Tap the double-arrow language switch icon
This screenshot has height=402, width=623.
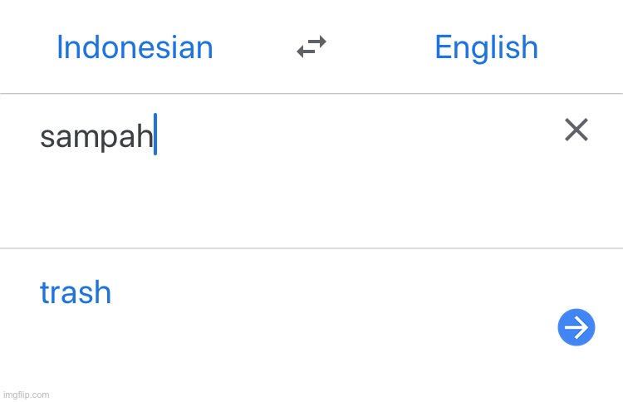point(311,47)
